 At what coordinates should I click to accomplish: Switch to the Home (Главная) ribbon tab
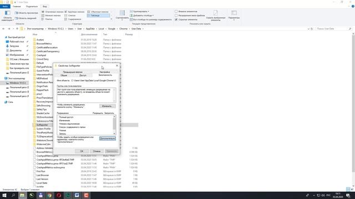coord(17,7)
